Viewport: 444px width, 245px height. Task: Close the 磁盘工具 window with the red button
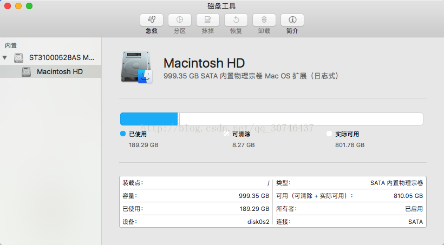[8, 6]
